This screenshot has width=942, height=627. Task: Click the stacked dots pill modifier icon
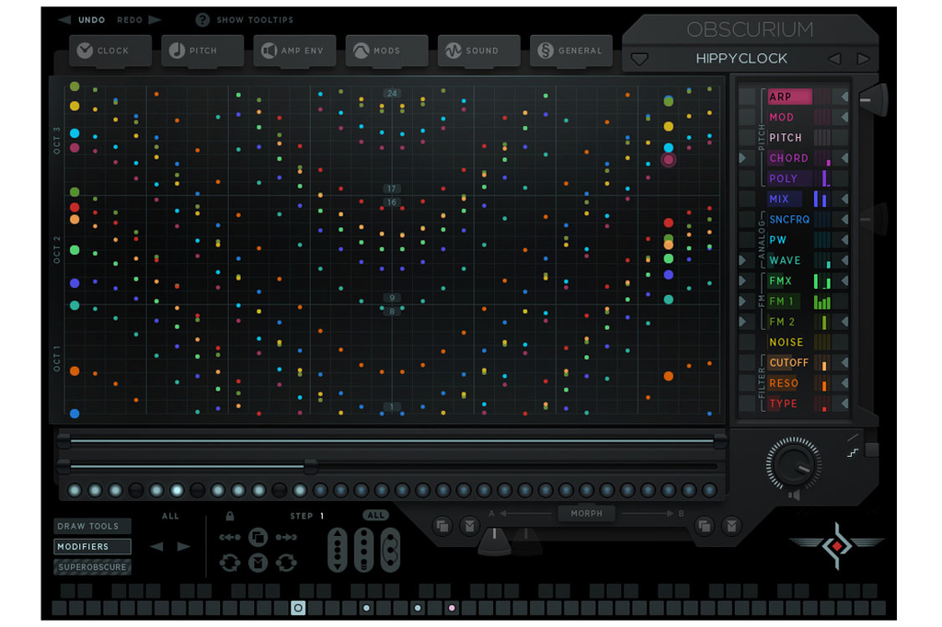click(363, 550)
